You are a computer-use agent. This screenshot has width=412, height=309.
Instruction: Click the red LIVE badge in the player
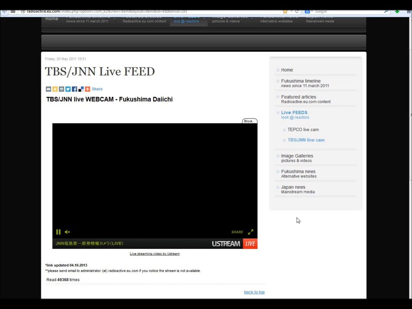pyautogui.click(x=250, y=244)
